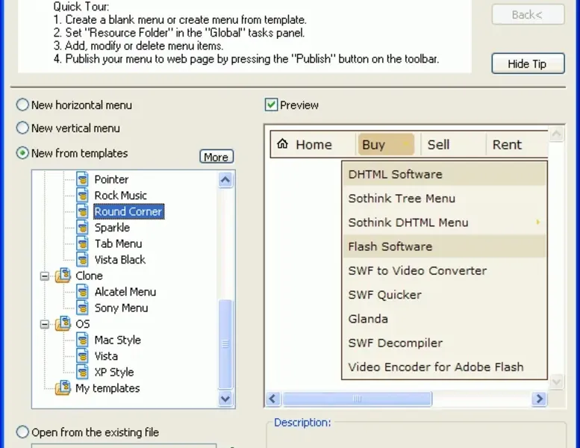Image resolution: width=580 pixels, height=448 pixels.
Task: Click the My templates folder icon
Action: (x=63, y=388)
